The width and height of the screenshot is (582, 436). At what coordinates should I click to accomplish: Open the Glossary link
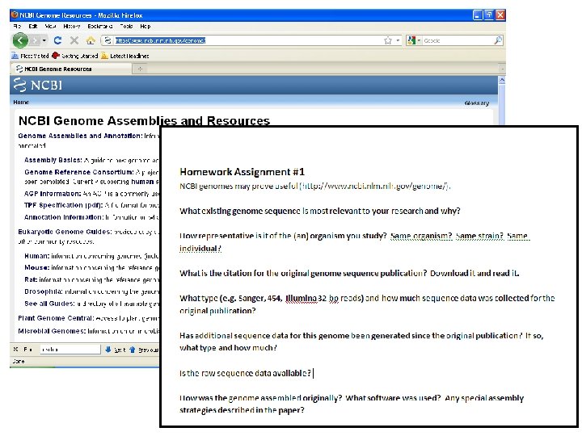(477, 103)
